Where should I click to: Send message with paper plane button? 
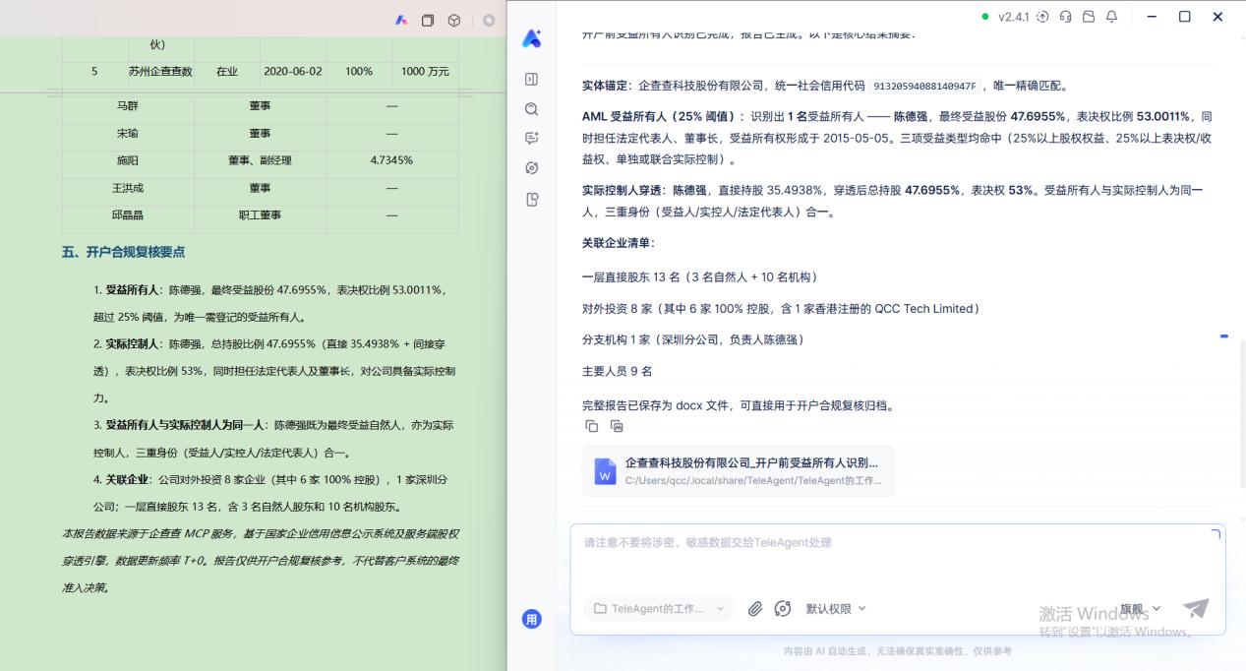[1196, 608]
